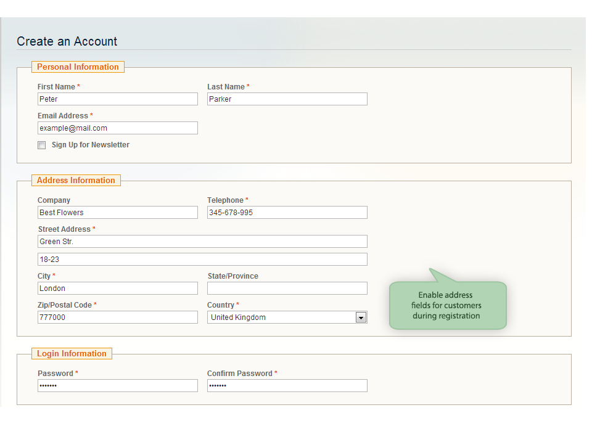Image resolution: width=592 pixels, height=434 pixels.
Task: Open the Country dropdown showing United Kingdom
Action: point(287,317)
